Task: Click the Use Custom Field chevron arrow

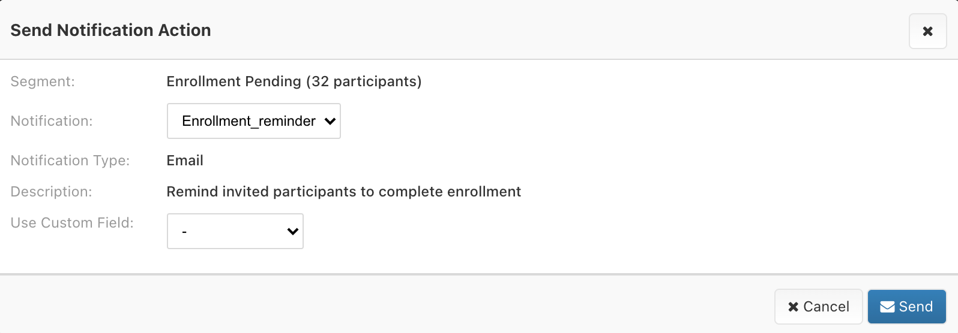Action: click(293, 231)
